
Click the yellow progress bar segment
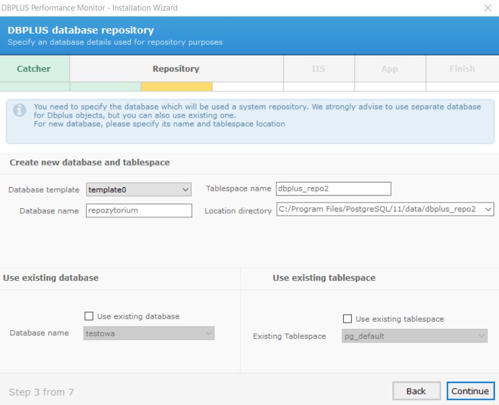click(177, 86)
